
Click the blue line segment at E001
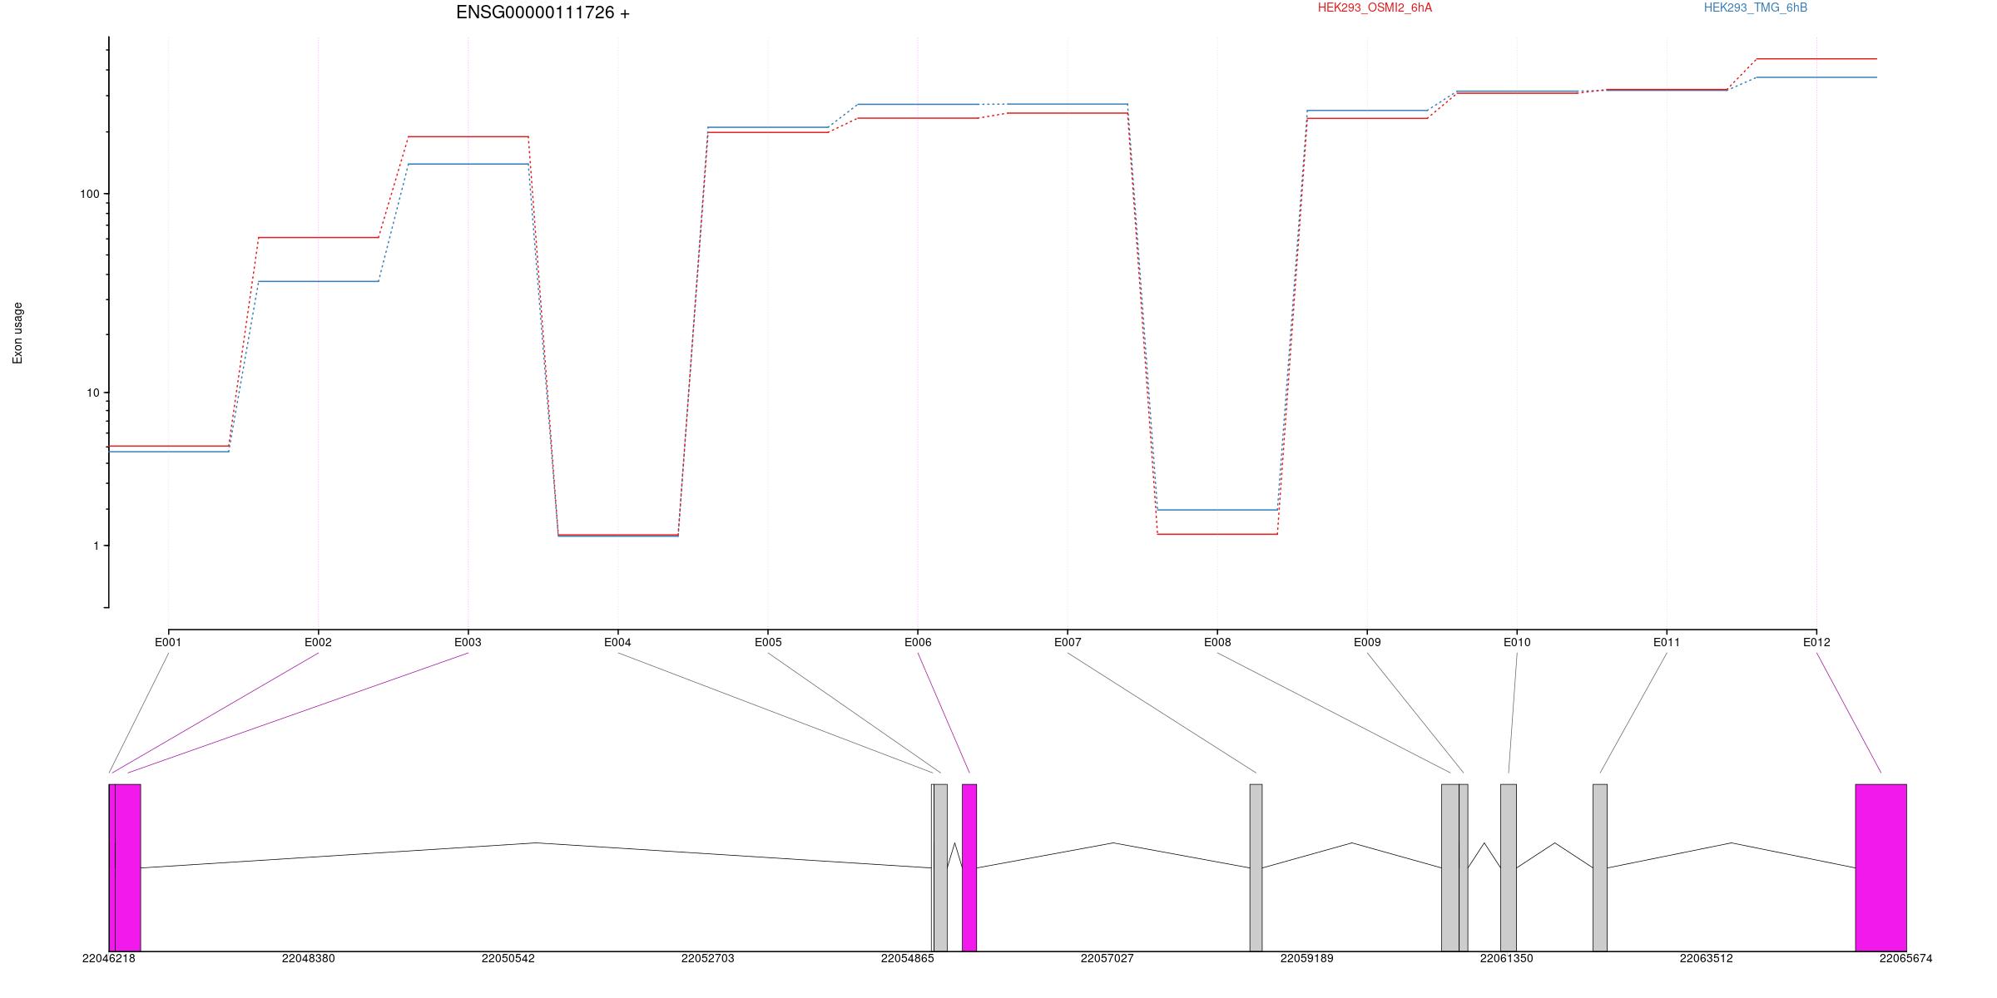point(168,452)
